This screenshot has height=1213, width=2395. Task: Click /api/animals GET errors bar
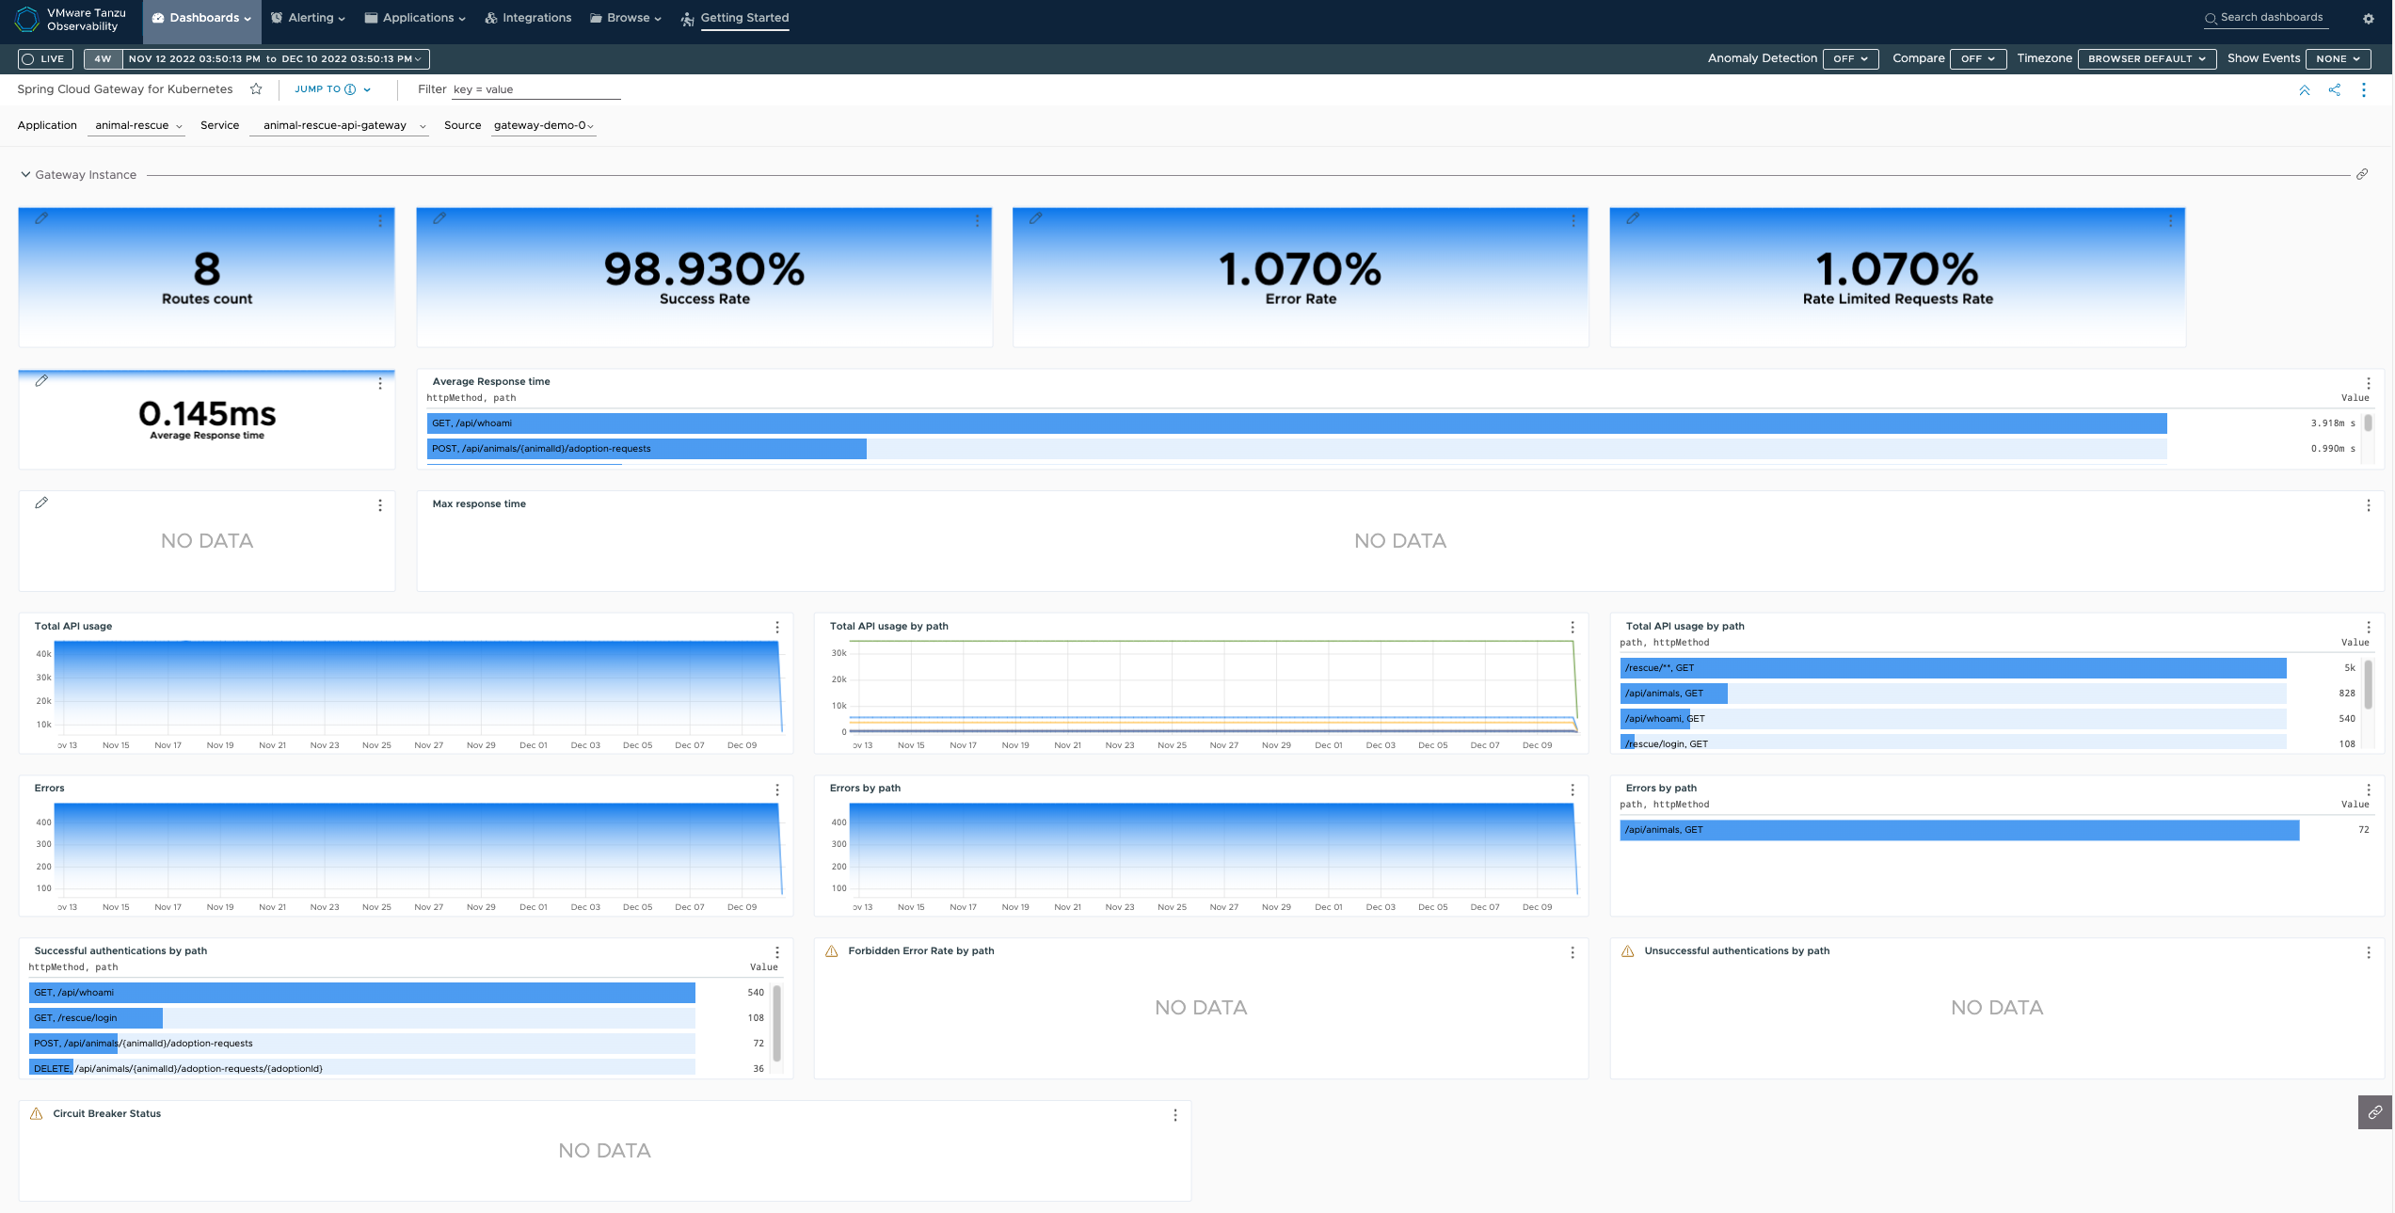click(1960, 830)
